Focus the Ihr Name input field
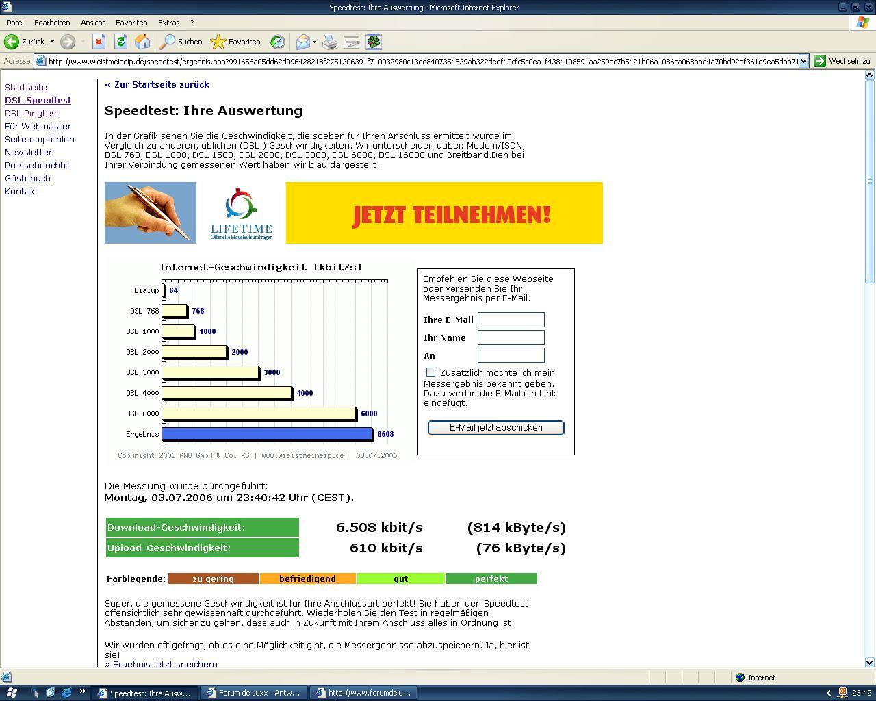 tap(511, 337)
